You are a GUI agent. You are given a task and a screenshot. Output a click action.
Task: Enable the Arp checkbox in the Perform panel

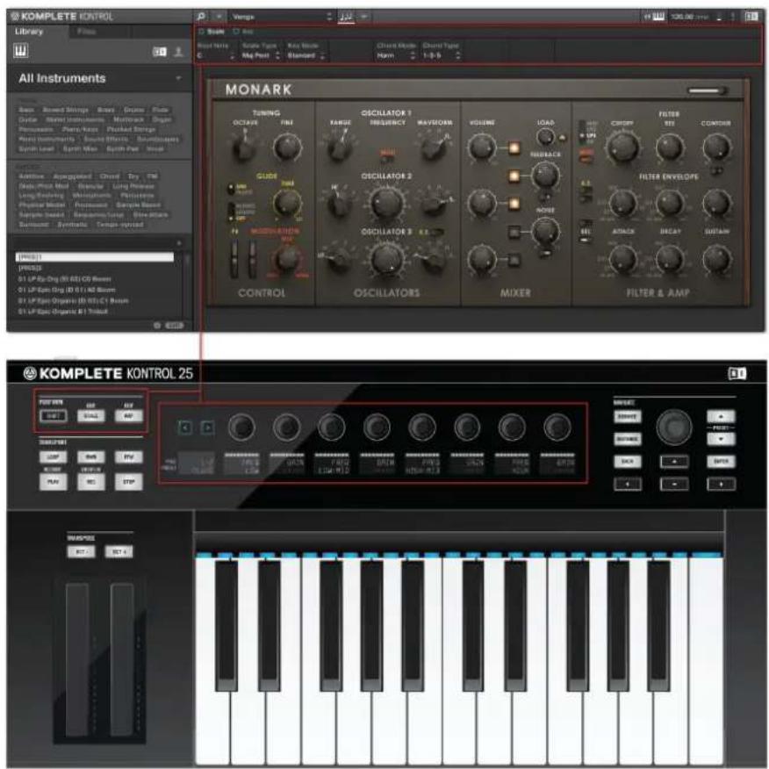pyautogui.click(x=236, y=32)
